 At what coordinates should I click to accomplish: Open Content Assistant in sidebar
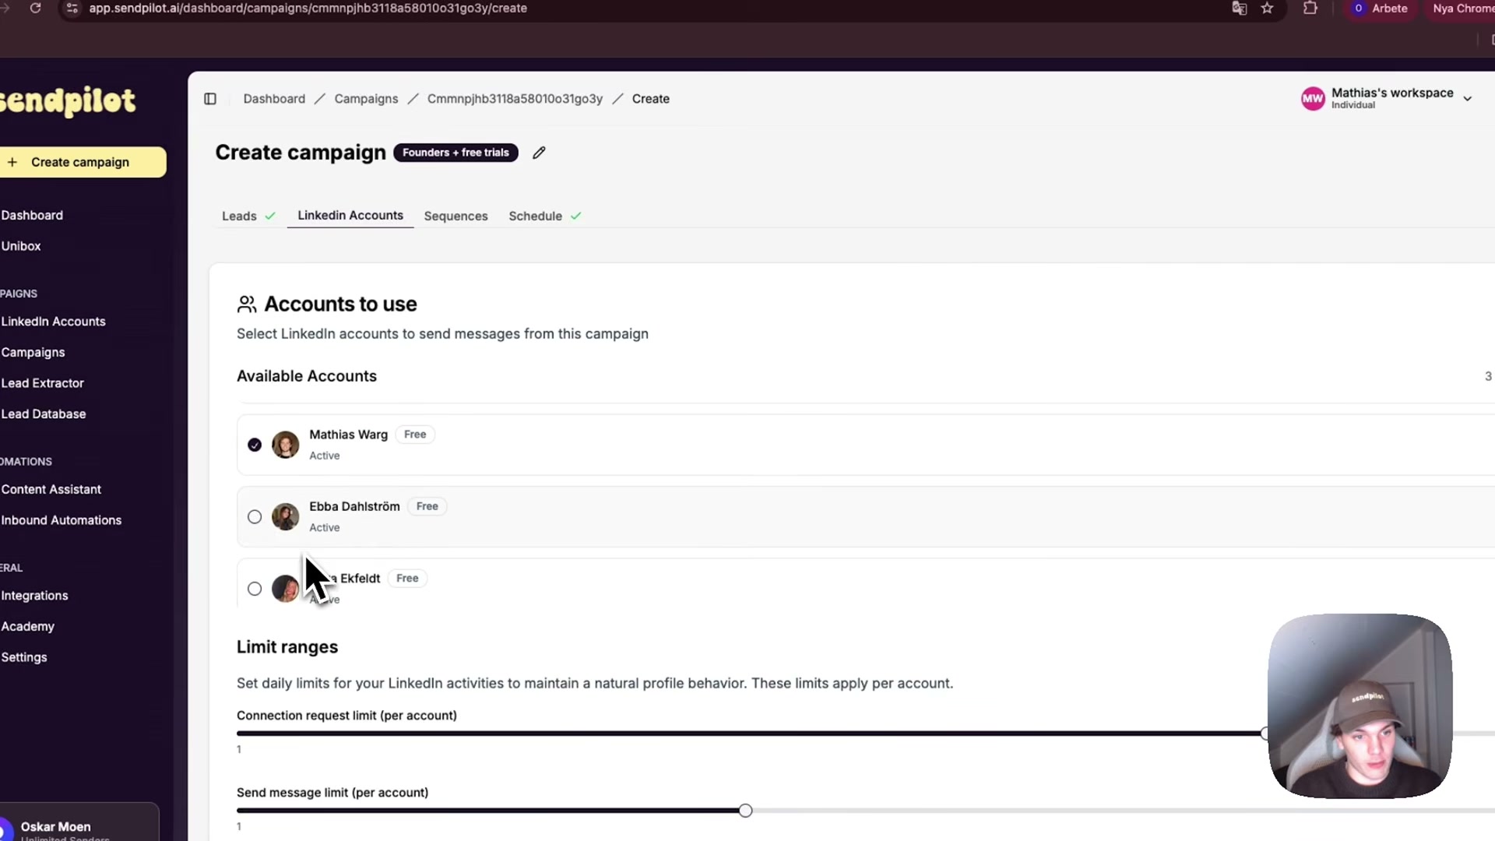pos(51,490)
